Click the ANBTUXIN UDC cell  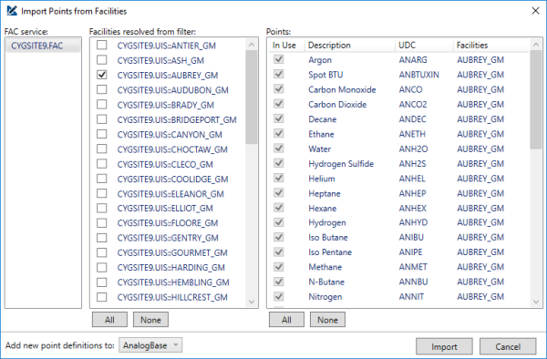click(x=419, y=75)
